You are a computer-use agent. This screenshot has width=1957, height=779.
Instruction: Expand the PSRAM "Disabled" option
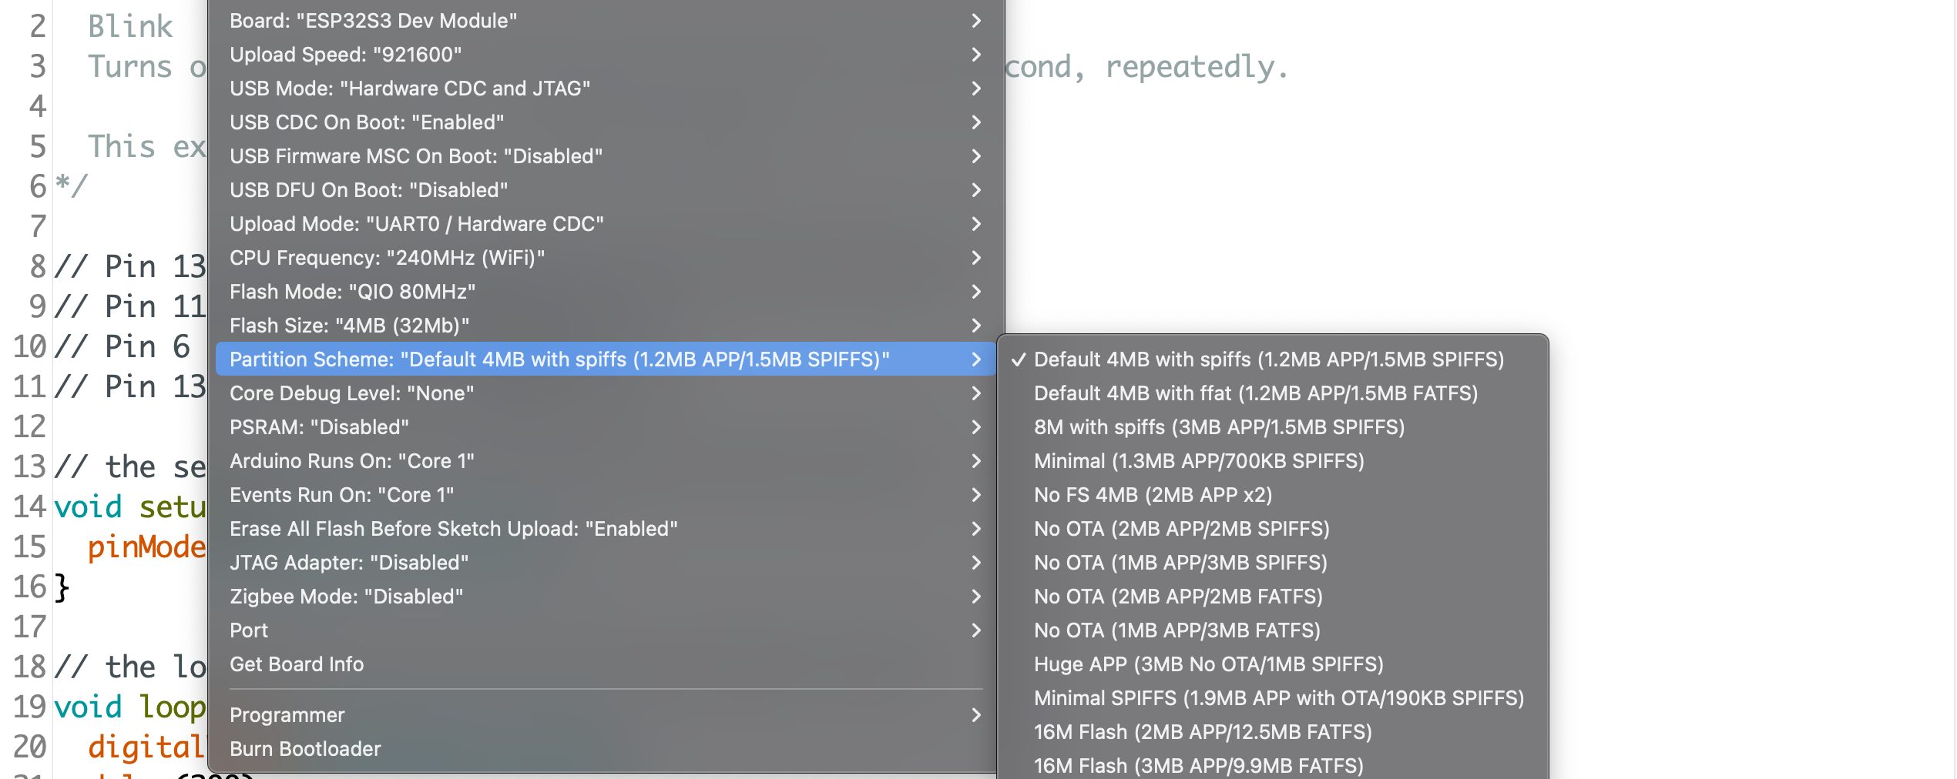(x=319, y=427)
